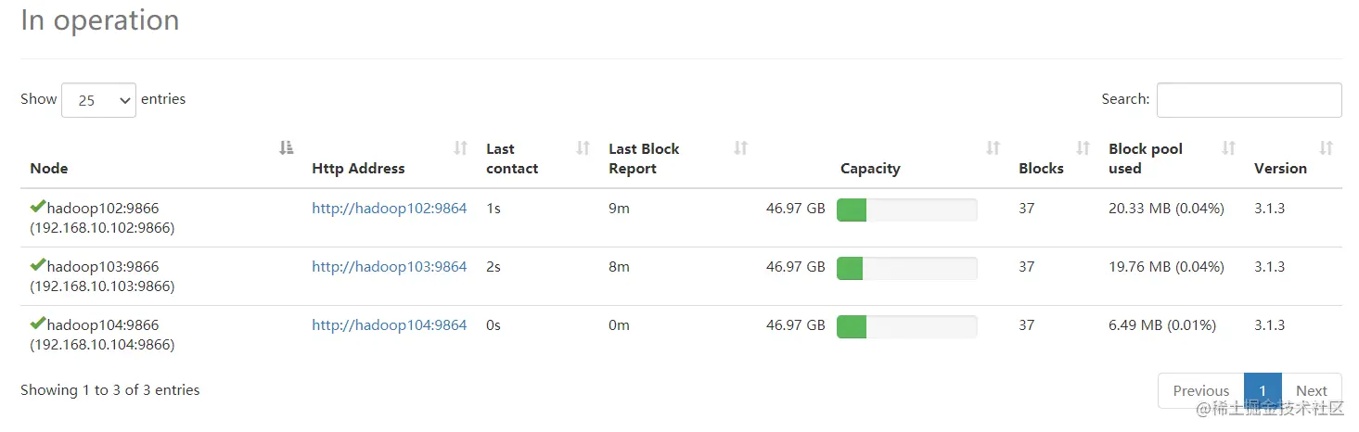Click the Block pool used sort arrows
Screen dimensions: 1359x432
coord(1228,148)
